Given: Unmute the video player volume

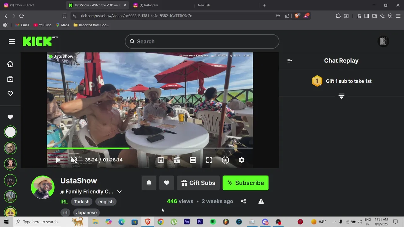Looking at the screenshot, I should point(74,160).
